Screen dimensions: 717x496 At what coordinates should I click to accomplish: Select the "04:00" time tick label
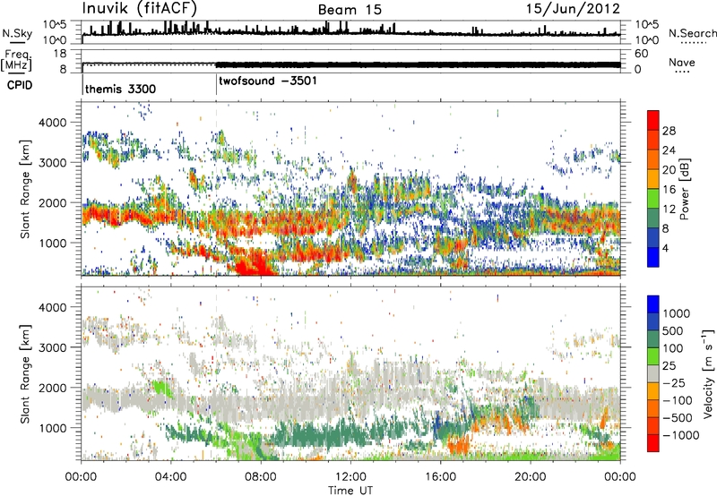coord(170,477)
